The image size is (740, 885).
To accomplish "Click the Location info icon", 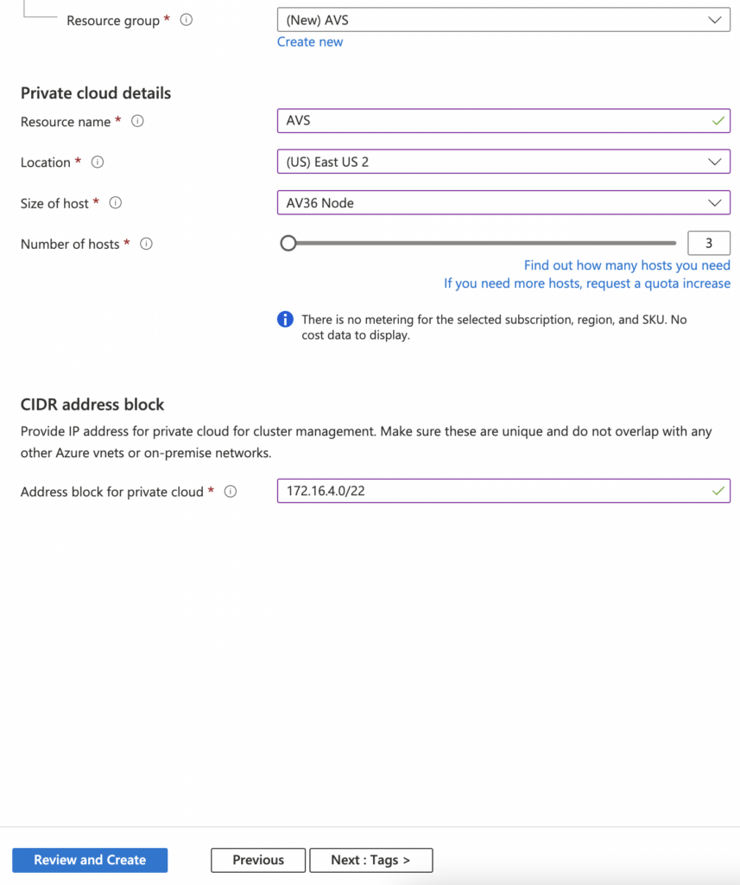I will (98, 162).
